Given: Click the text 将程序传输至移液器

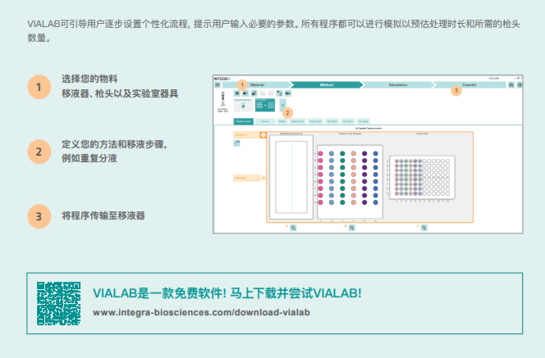Looking at the screenshot, I should point(103,215).
